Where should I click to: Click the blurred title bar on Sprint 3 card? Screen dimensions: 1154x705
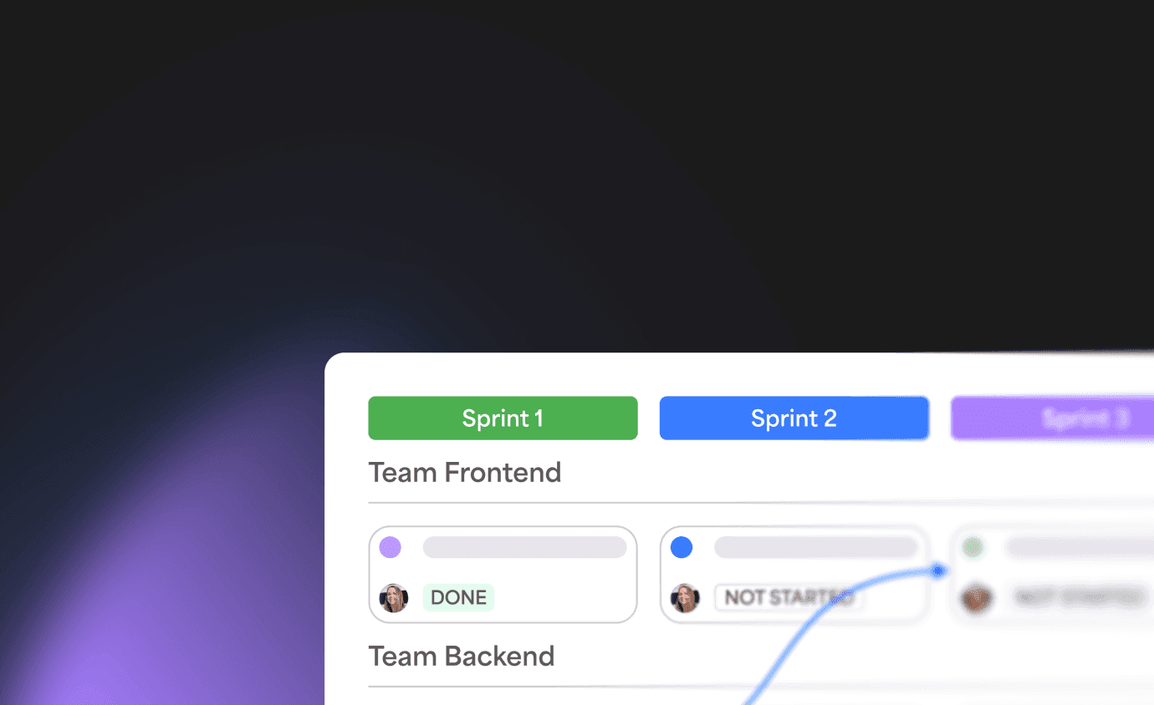(1080, 548)
